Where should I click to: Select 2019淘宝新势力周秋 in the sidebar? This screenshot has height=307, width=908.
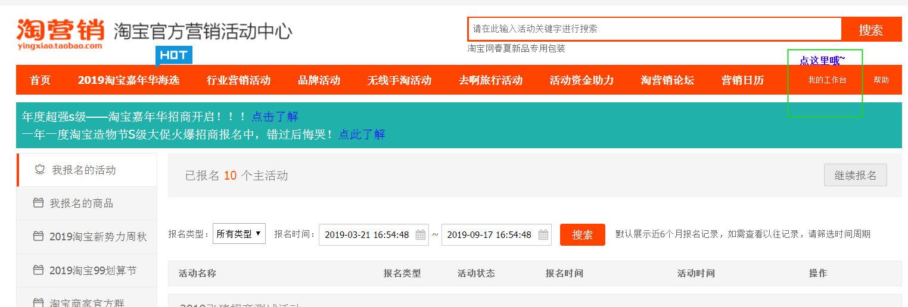(x=87, y=237)
